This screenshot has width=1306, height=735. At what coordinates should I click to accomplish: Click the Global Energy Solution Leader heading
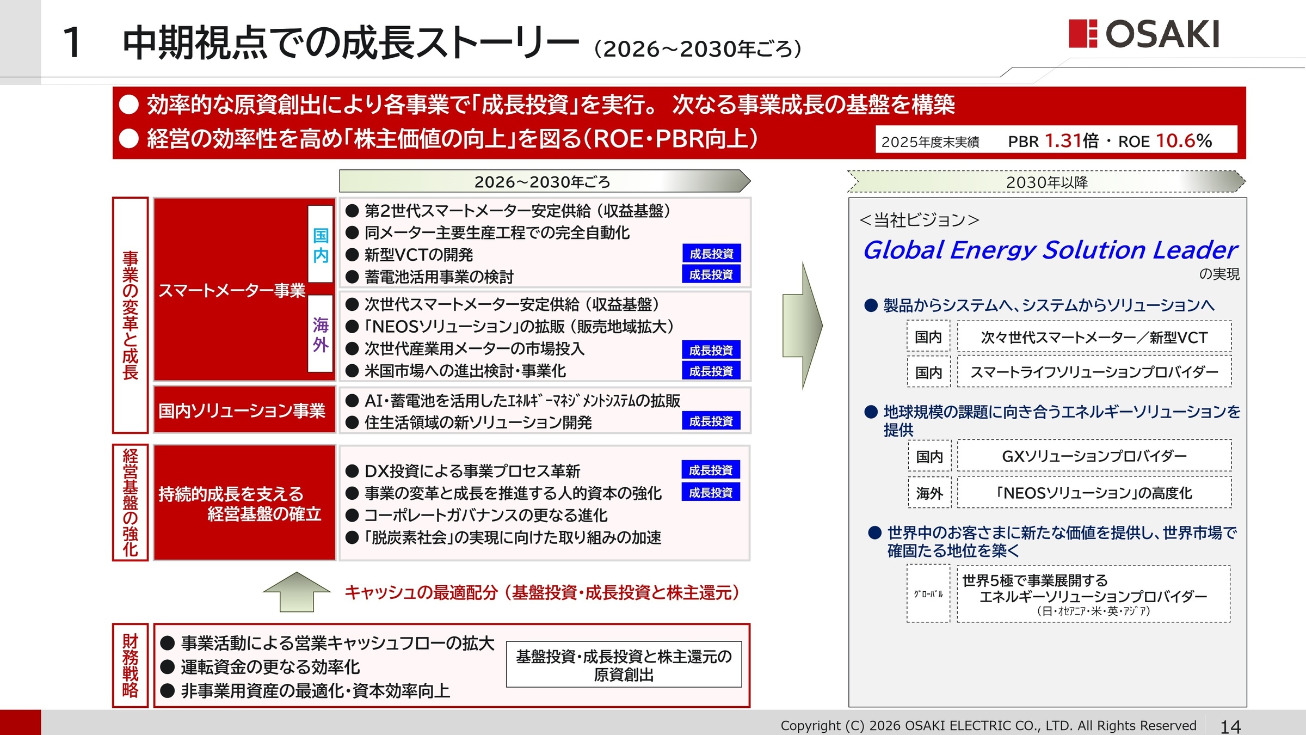click(x=1050, y=250)
